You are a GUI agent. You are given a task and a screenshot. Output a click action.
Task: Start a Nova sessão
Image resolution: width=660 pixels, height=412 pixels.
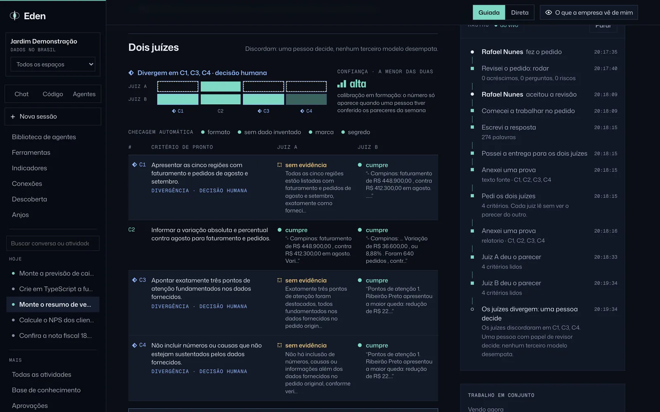[53, 117]
